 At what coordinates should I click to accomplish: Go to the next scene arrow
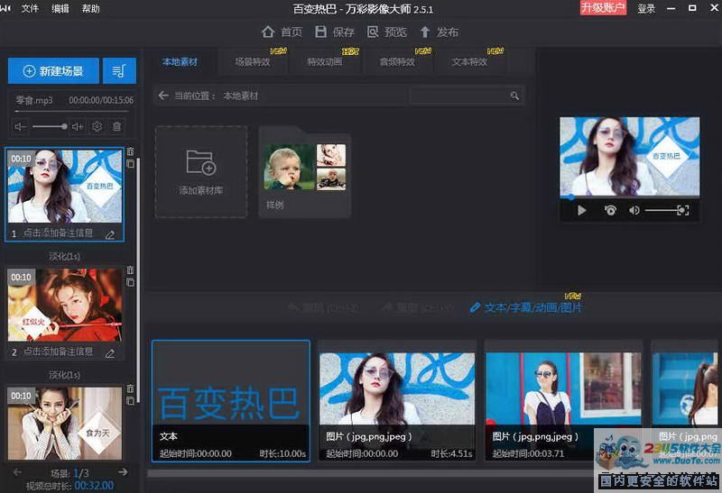pyautogui.click(x=123, y=472)
